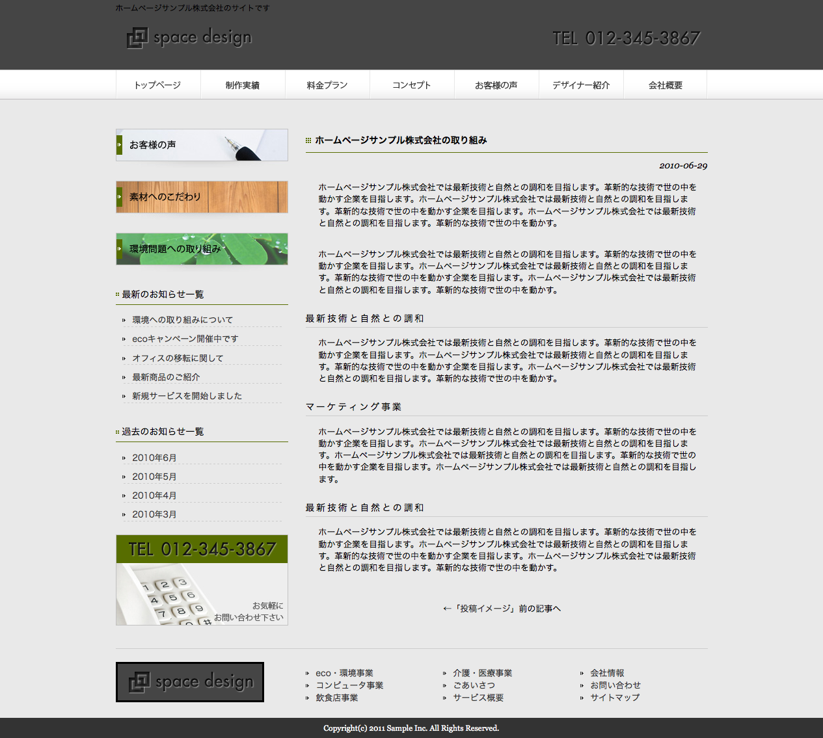
Task: Click the space design logo in header
Action: pyautogui.click(x=189, y=38)
